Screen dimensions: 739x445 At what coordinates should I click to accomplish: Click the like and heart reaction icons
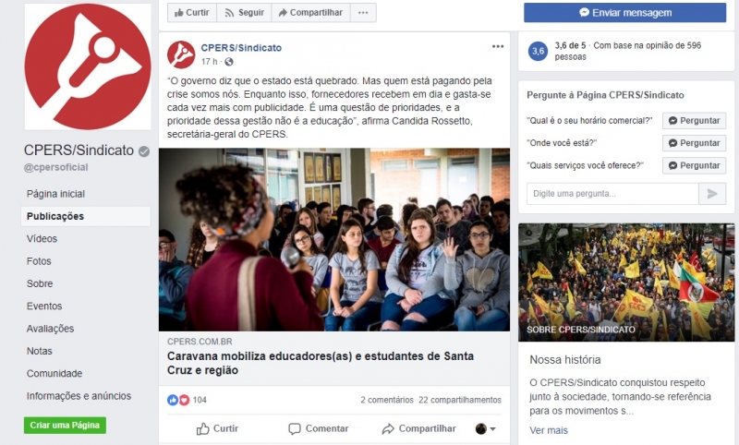[178, 400]
